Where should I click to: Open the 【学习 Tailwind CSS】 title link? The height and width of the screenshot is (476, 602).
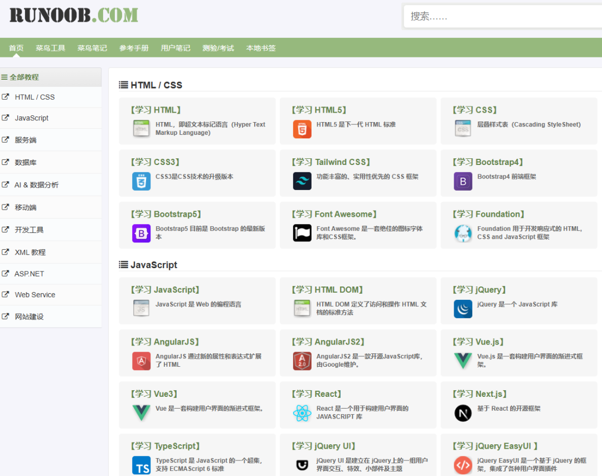point(331,162)
